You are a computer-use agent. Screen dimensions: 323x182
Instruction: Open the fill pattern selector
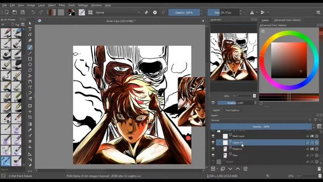pyautogui.click(x=61, y=12)
